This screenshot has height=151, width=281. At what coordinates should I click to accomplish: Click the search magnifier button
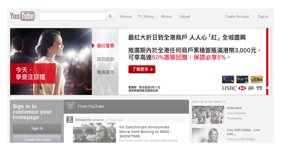[110, 16]
